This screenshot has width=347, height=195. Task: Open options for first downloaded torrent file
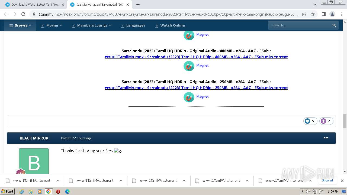(x=58, y=181)
